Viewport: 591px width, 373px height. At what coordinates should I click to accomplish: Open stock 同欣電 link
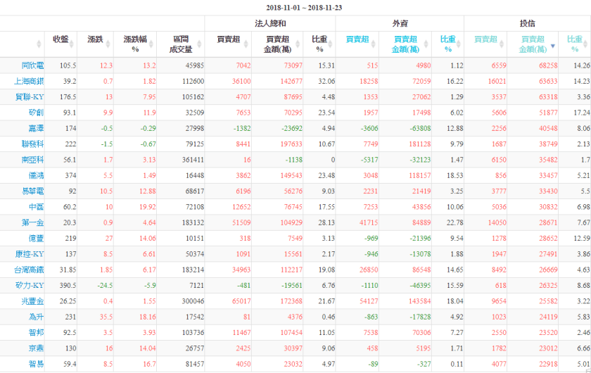[32, 65]
